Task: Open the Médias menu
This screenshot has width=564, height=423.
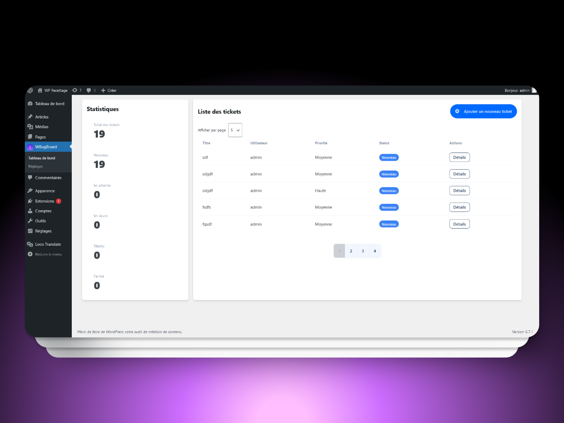Action: [x=48, y=127]
